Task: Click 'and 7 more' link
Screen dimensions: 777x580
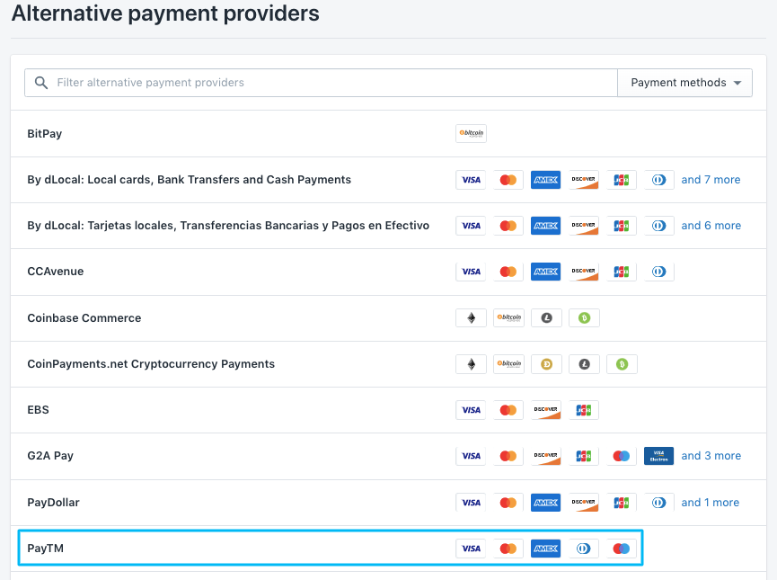Action: (x=711, y=180)
